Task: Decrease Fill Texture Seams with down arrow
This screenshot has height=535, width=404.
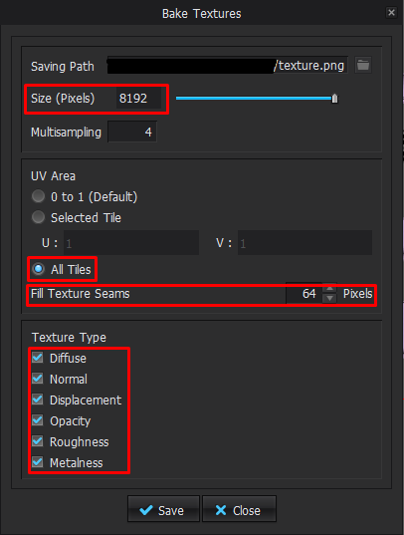Action: (x=329, y=298)
